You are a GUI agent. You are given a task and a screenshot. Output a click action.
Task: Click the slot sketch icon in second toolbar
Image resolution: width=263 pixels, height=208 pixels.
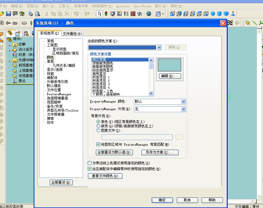(x=24, y=23)
